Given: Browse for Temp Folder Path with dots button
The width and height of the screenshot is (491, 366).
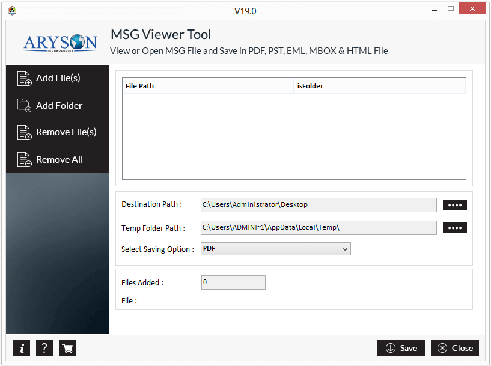Looking at the screenshot, I should 455,228.
